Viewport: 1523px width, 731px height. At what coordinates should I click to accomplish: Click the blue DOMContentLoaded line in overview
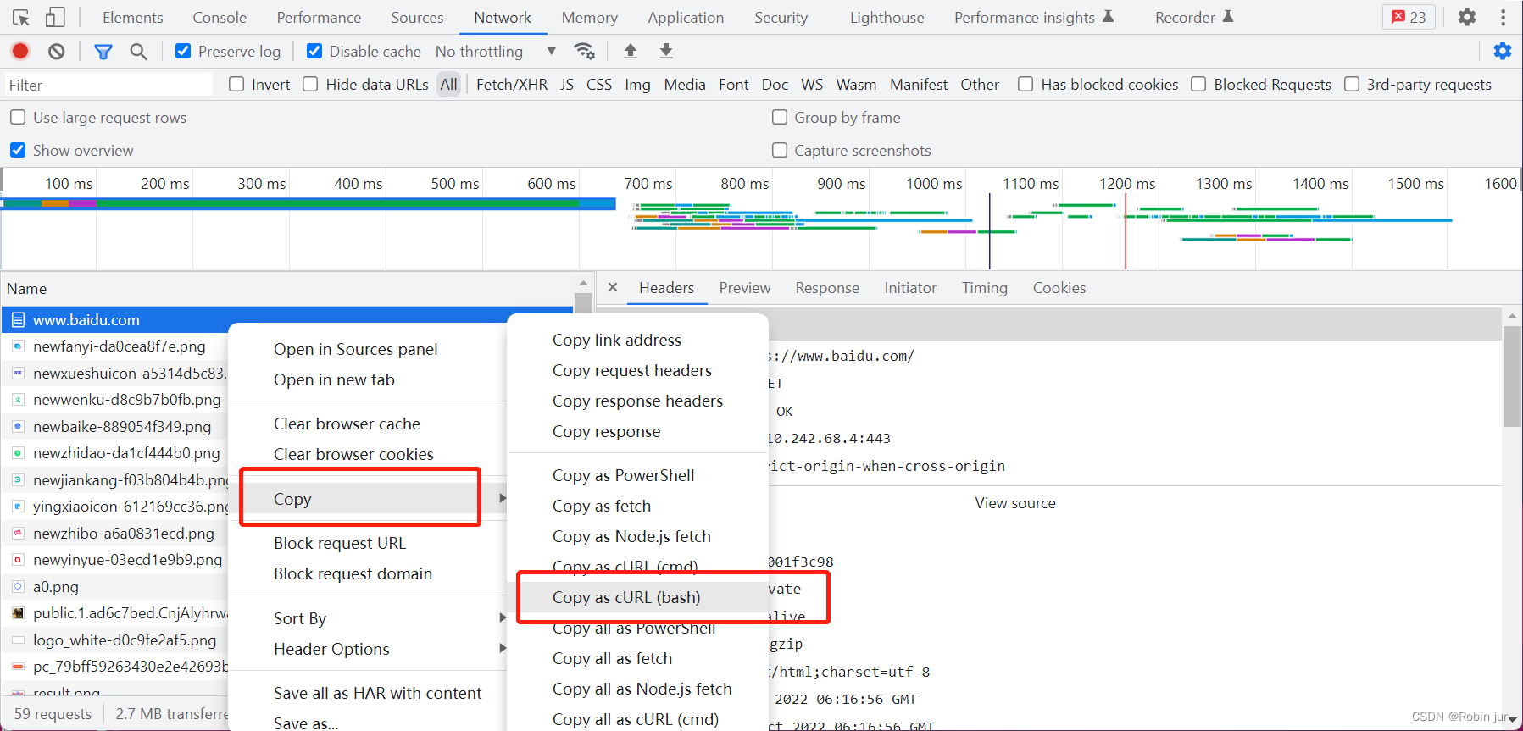click(x=989, y=231)
